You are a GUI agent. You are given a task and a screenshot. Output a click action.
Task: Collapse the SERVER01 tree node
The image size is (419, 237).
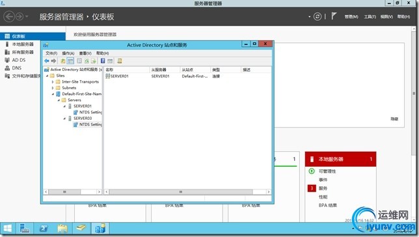[64, 106]
